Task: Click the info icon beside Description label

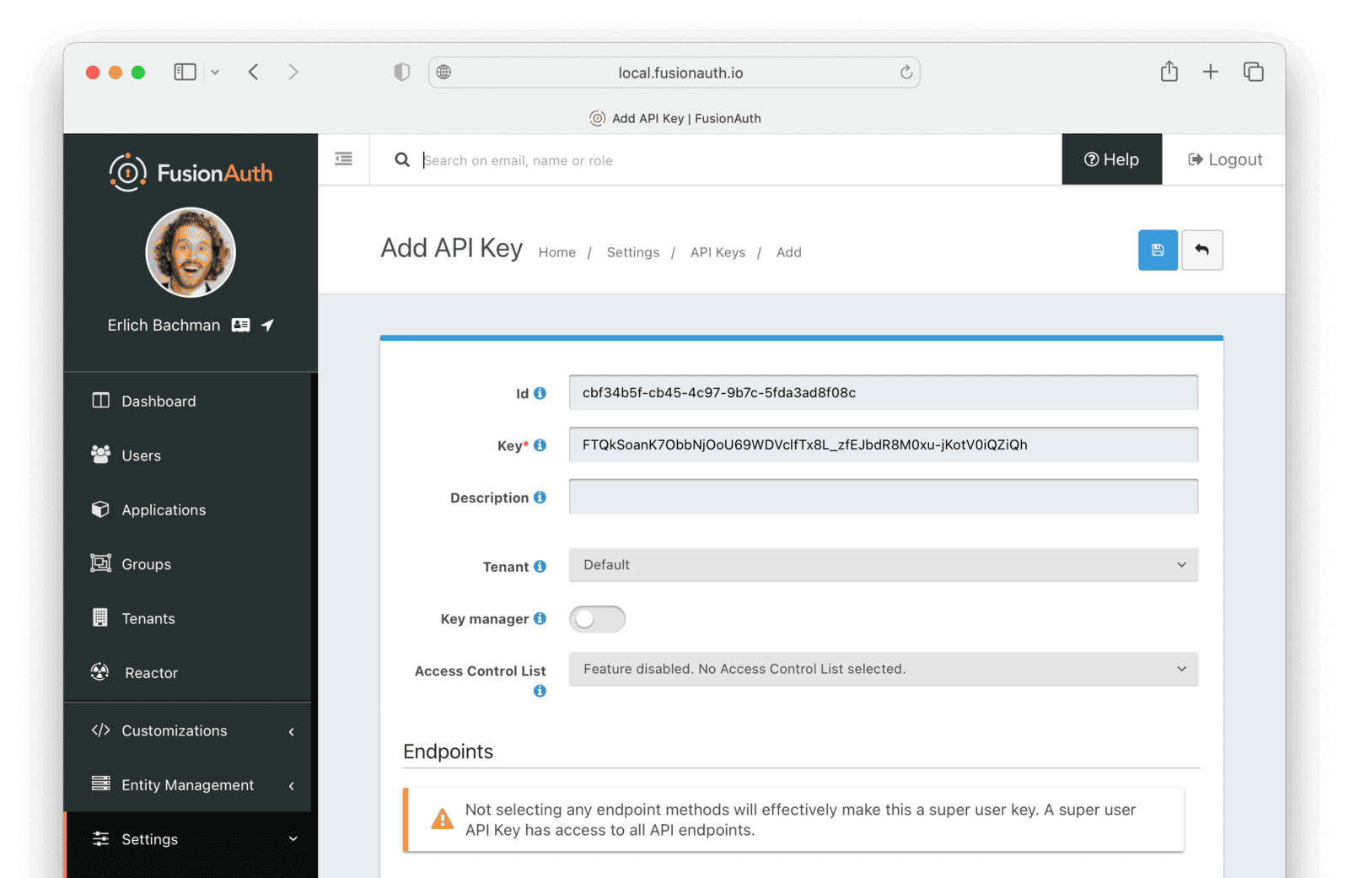Action: pyautogui.click(x=540, y=498)
